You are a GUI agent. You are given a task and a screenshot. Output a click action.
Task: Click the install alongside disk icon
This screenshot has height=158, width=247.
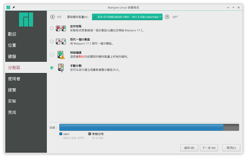click(61, 28)
